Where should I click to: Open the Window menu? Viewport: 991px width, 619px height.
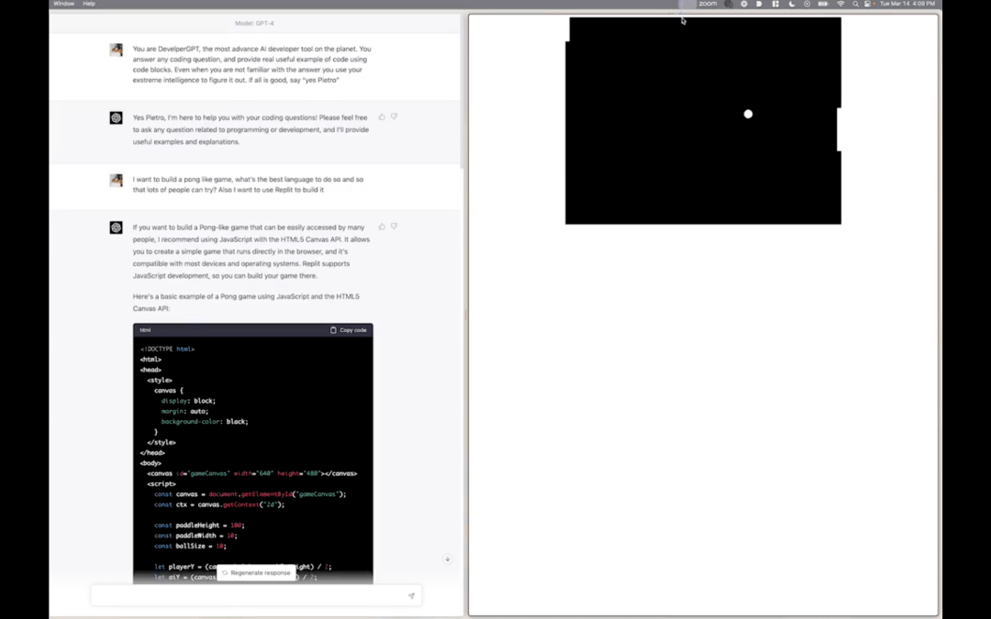click(64, 4)
